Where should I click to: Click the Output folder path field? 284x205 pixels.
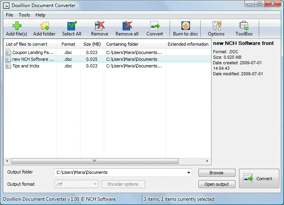(123, 172)
